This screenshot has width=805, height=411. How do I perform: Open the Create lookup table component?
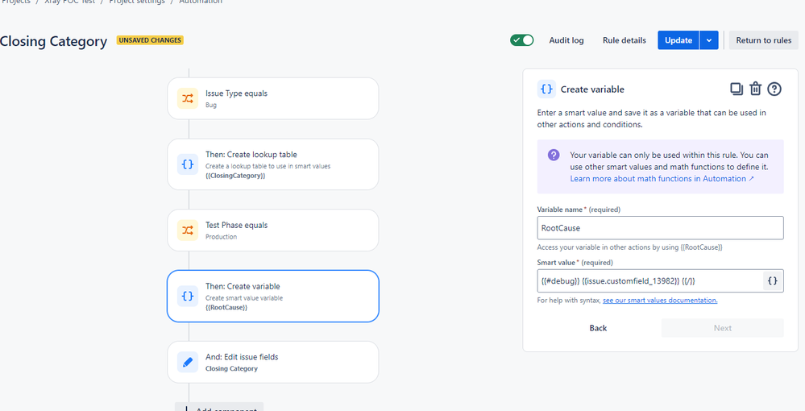(x=272, y=164)
